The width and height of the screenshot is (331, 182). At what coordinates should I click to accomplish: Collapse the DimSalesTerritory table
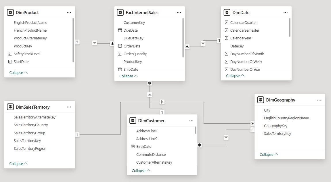(18, 164)
